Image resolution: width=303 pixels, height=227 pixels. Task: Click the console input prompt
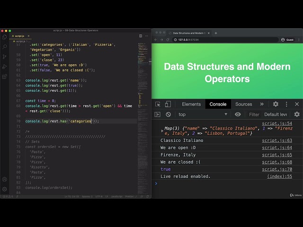pos(227,183)
